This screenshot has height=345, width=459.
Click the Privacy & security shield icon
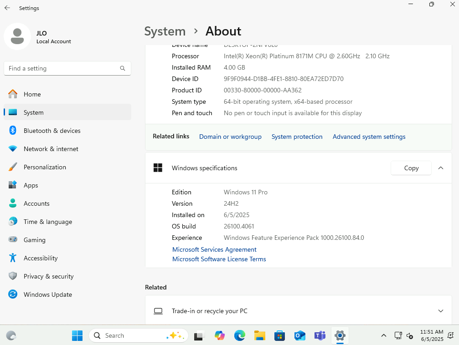13,276
